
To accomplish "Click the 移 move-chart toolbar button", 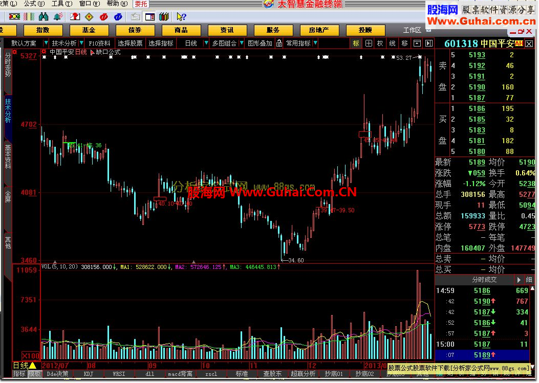I will [404, 43].
